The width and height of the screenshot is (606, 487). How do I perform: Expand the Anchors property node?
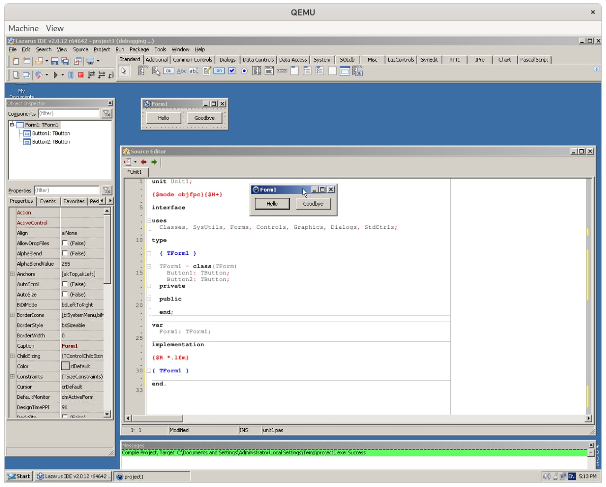[x=12, y=274]
